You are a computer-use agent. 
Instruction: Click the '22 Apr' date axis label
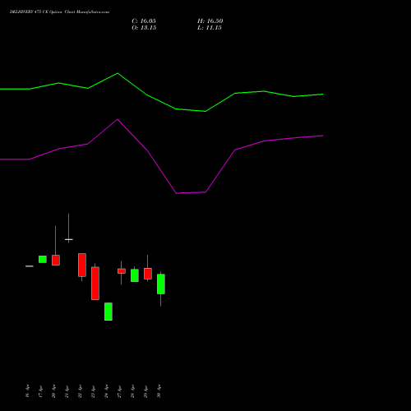(80, 391)
